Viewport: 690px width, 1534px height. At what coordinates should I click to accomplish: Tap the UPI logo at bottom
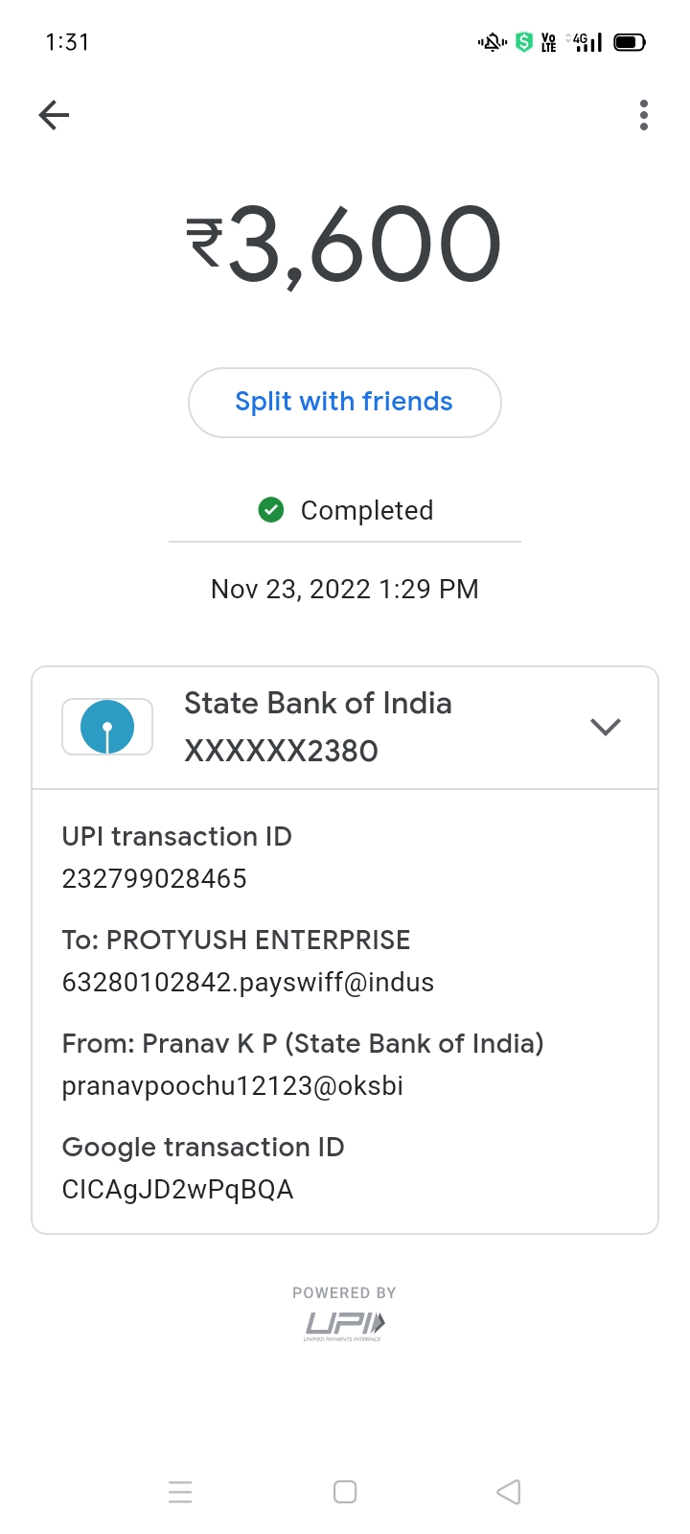pyautogui.click(x=344, y=1325)
